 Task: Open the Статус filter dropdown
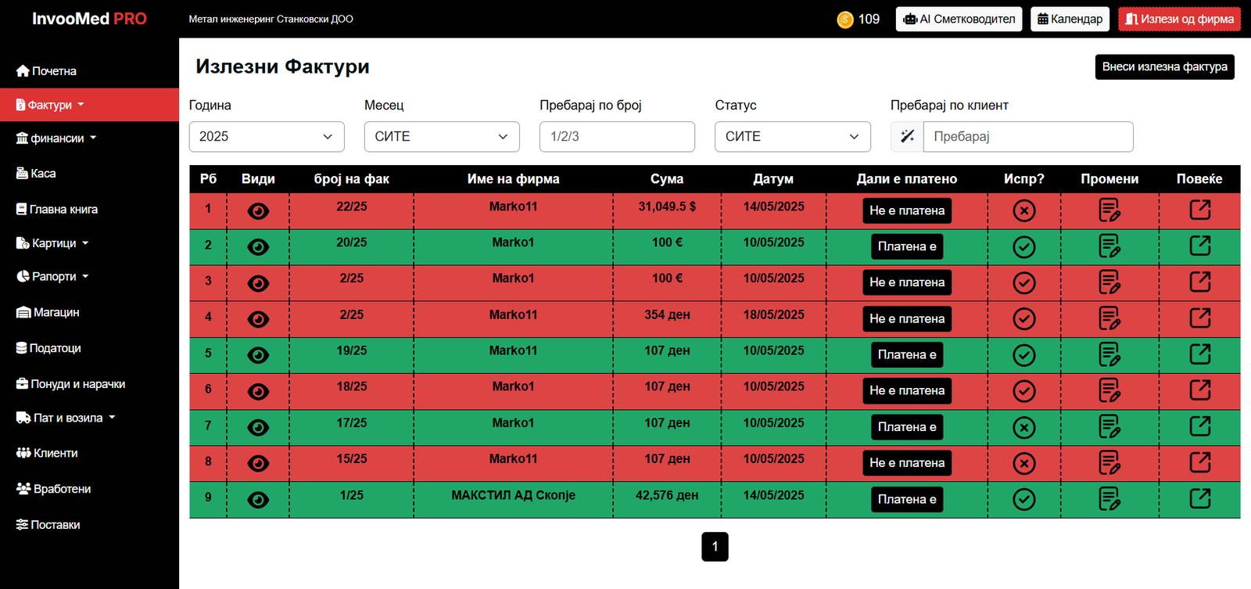792,137
